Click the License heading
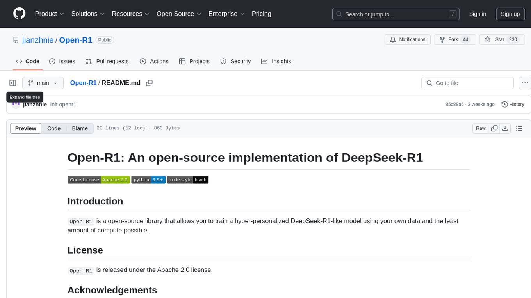This screenshot has height=298, width=531. [85, 250]
